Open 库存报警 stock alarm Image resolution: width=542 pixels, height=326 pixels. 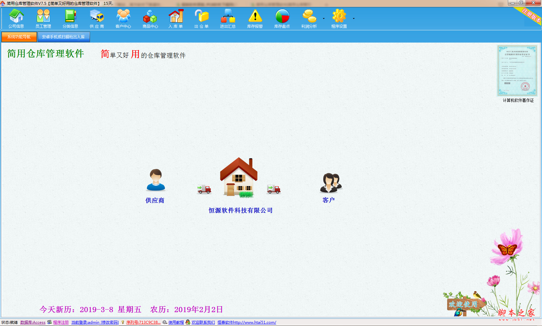coord(255,19)
